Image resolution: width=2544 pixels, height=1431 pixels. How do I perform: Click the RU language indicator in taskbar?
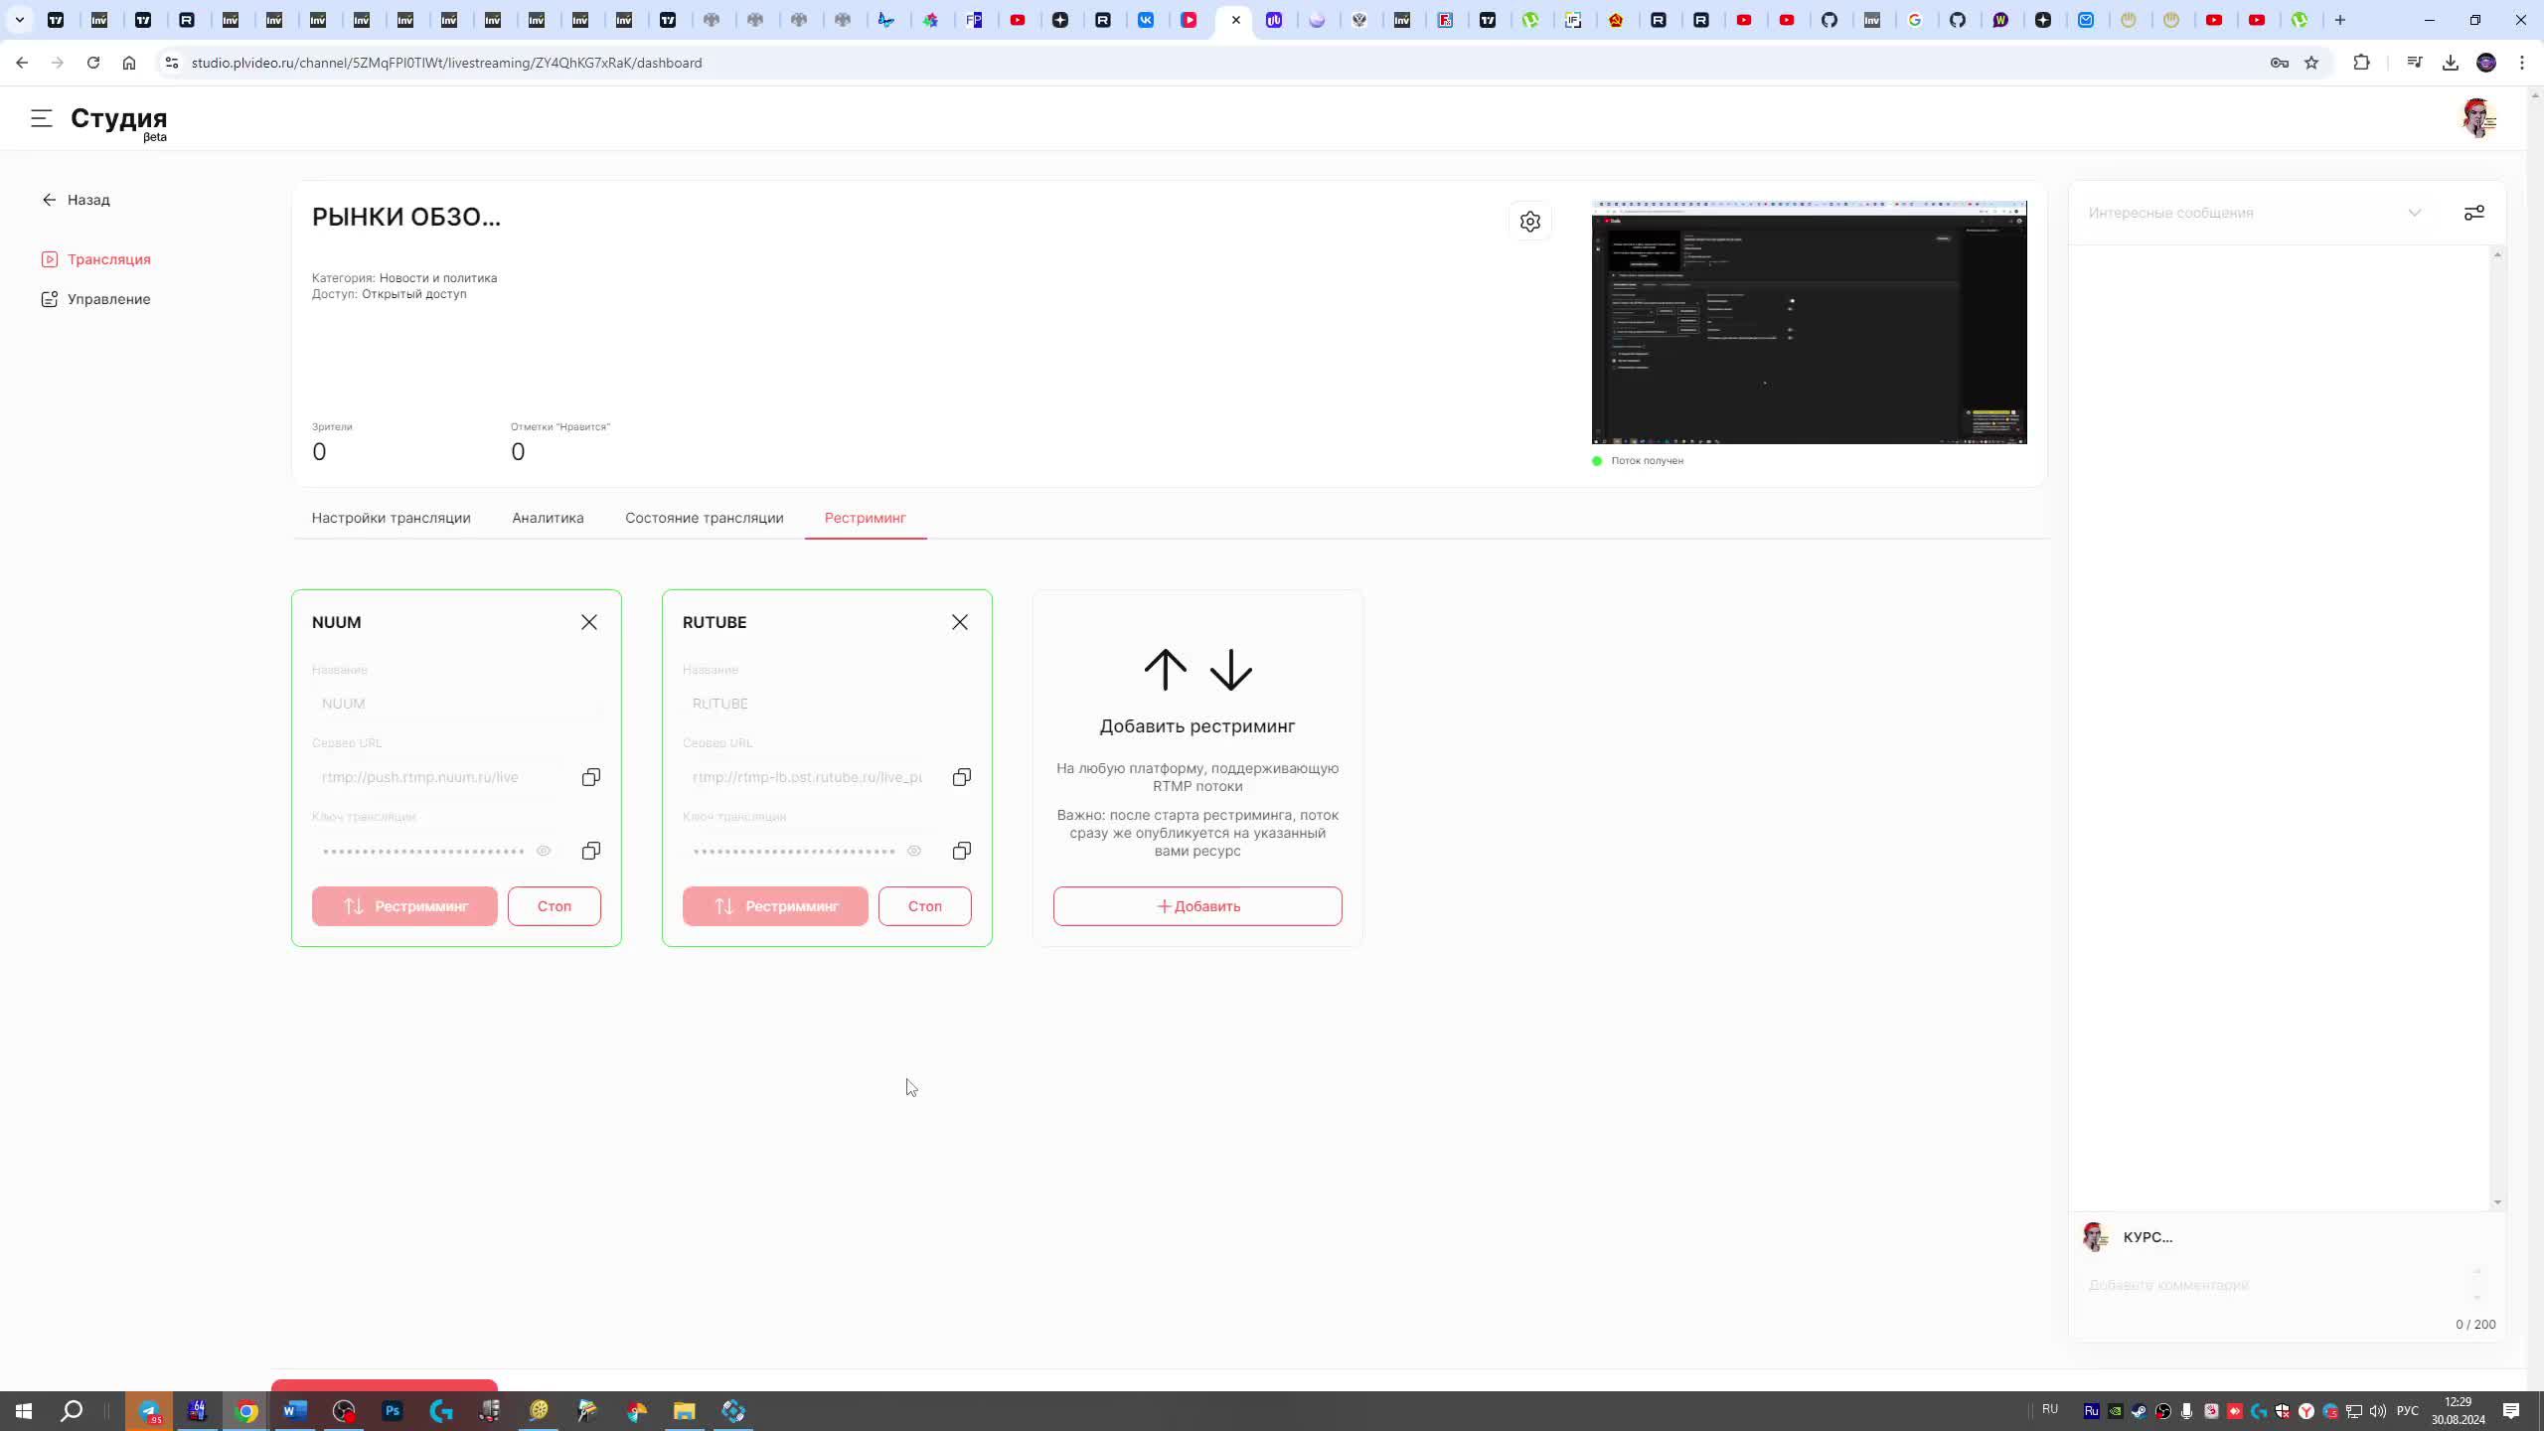pyautogui.click(x=2050, y=1409)
